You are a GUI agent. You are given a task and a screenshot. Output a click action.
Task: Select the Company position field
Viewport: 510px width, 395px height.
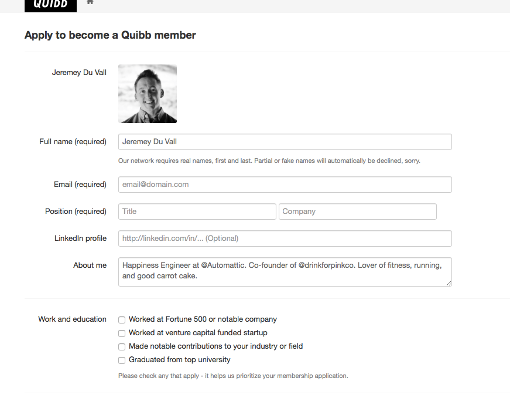tap(357, 212)
